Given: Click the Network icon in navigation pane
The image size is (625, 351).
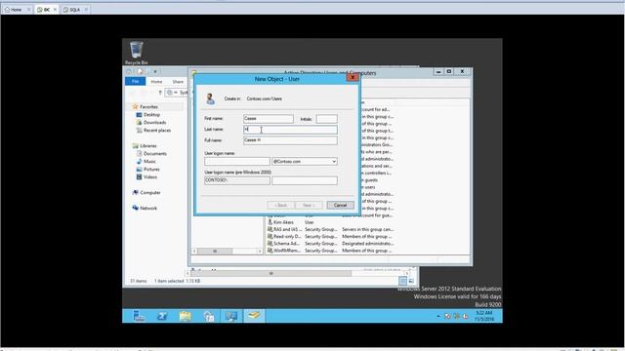Looking at the screenshot, I should (135, 208).
